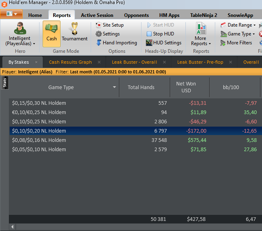The image size is (262, 231).
Task: Open the Cash Results Graph tab
Action: click(71, 62)
